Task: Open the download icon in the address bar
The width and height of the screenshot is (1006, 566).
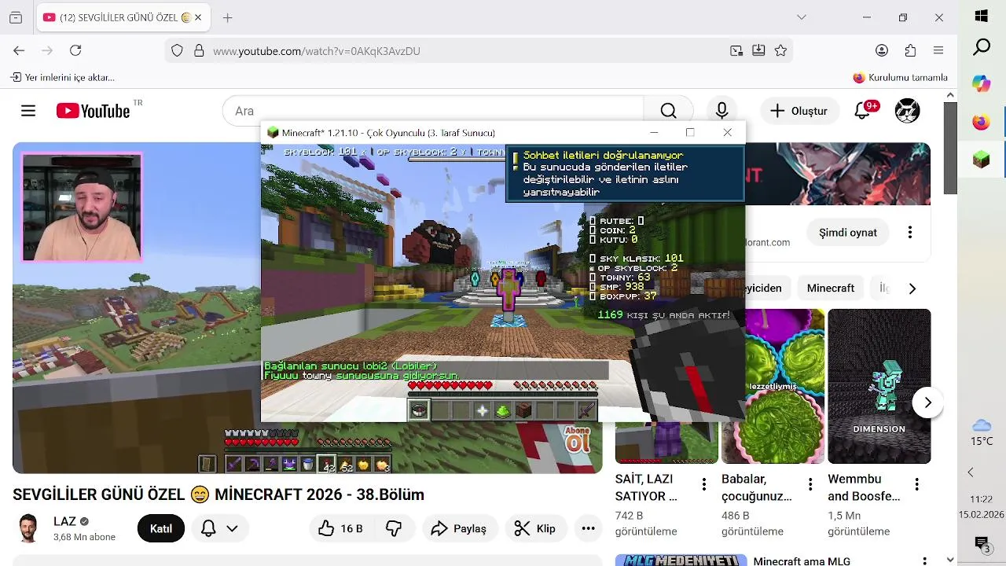Action: [758, 50]
